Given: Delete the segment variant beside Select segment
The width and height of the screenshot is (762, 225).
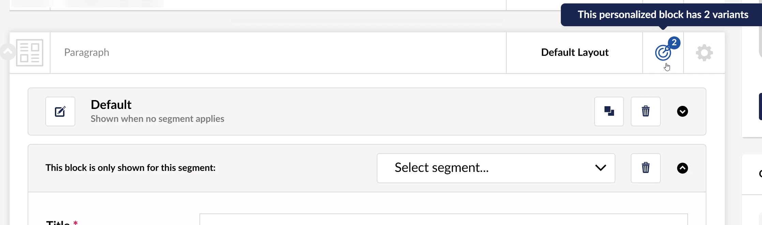Looking at the screenshot, I should 645,168.
